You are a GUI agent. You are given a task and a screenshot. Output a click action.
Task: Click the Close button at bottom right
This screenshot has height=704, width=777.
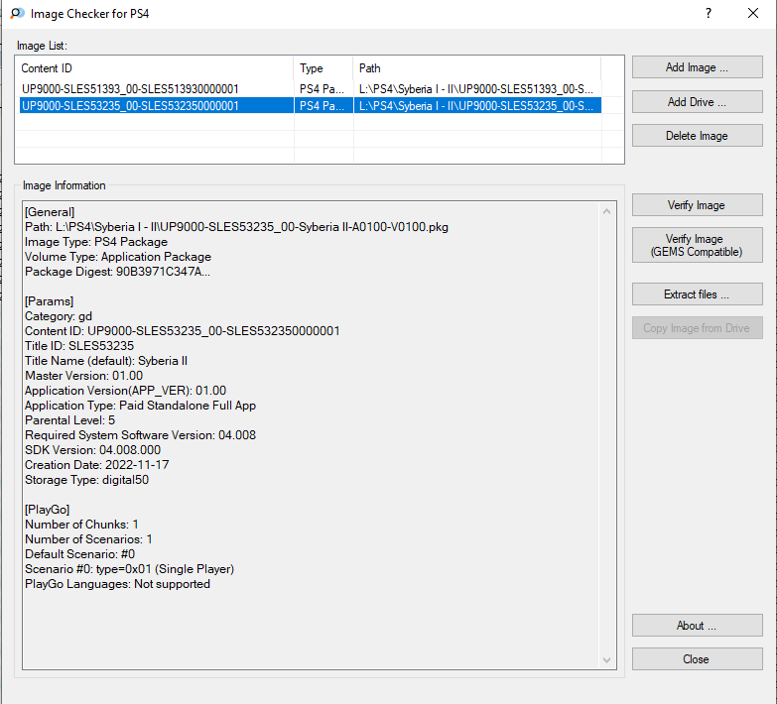click(697, 659)
